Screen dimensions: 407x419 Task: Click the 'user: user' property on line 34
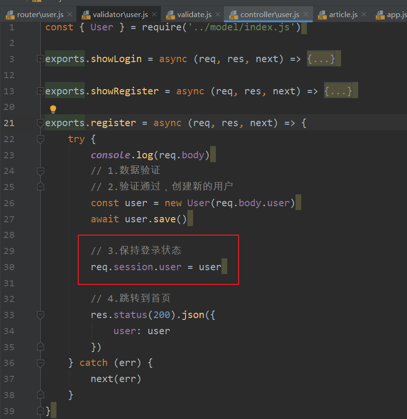pos(142,331)
